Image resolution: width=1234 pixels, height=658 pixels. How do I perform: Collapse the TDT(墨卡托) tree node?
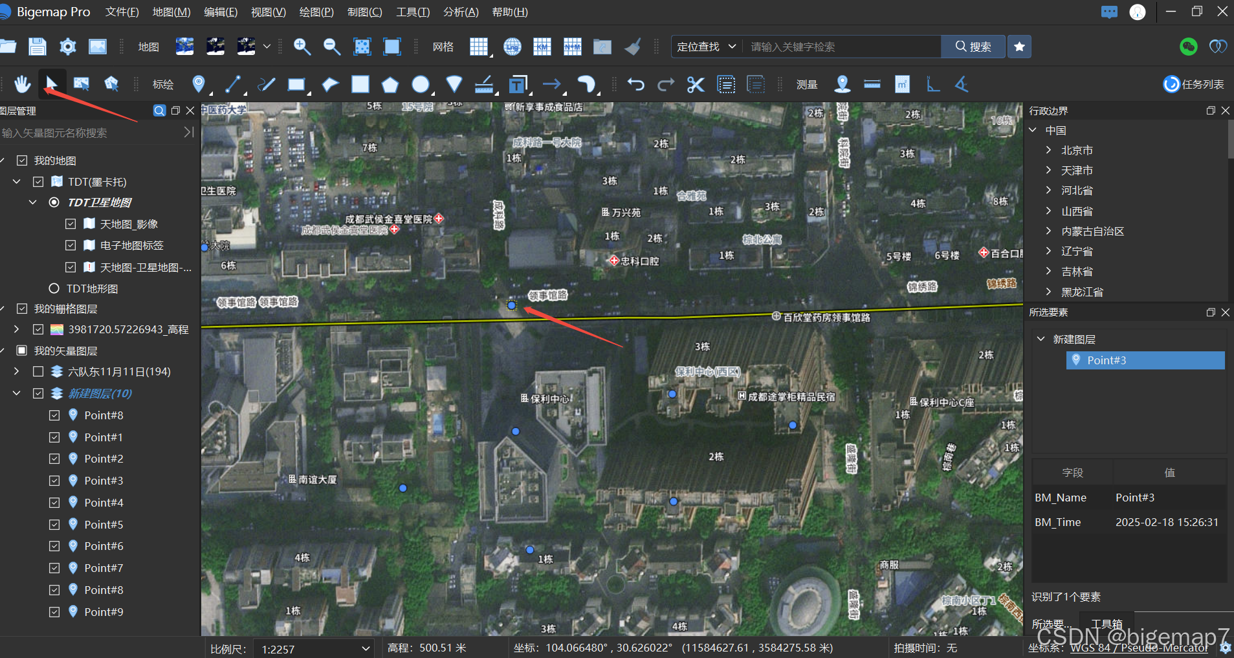coord(17,182)
